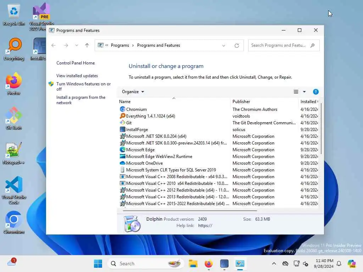The width and height of the screenshot is (363, 272).
Task: Expand the breadcrumb chevron before Programs
Action: (107, 45)
